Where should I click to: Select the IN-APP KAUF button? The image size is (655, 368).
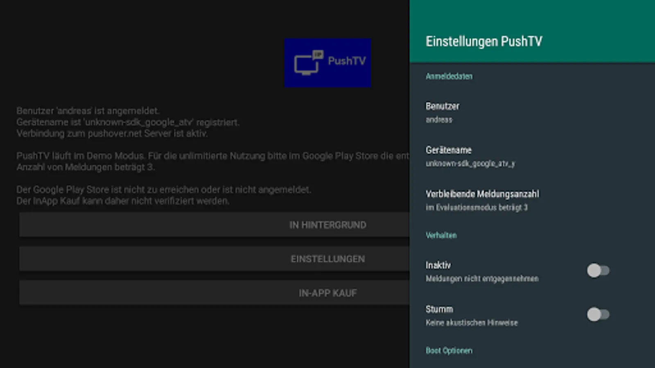point(215,293)
